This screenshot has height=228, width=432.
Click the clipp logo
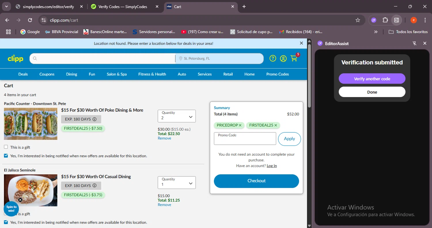pyautogui.click(x=16, y=59)
